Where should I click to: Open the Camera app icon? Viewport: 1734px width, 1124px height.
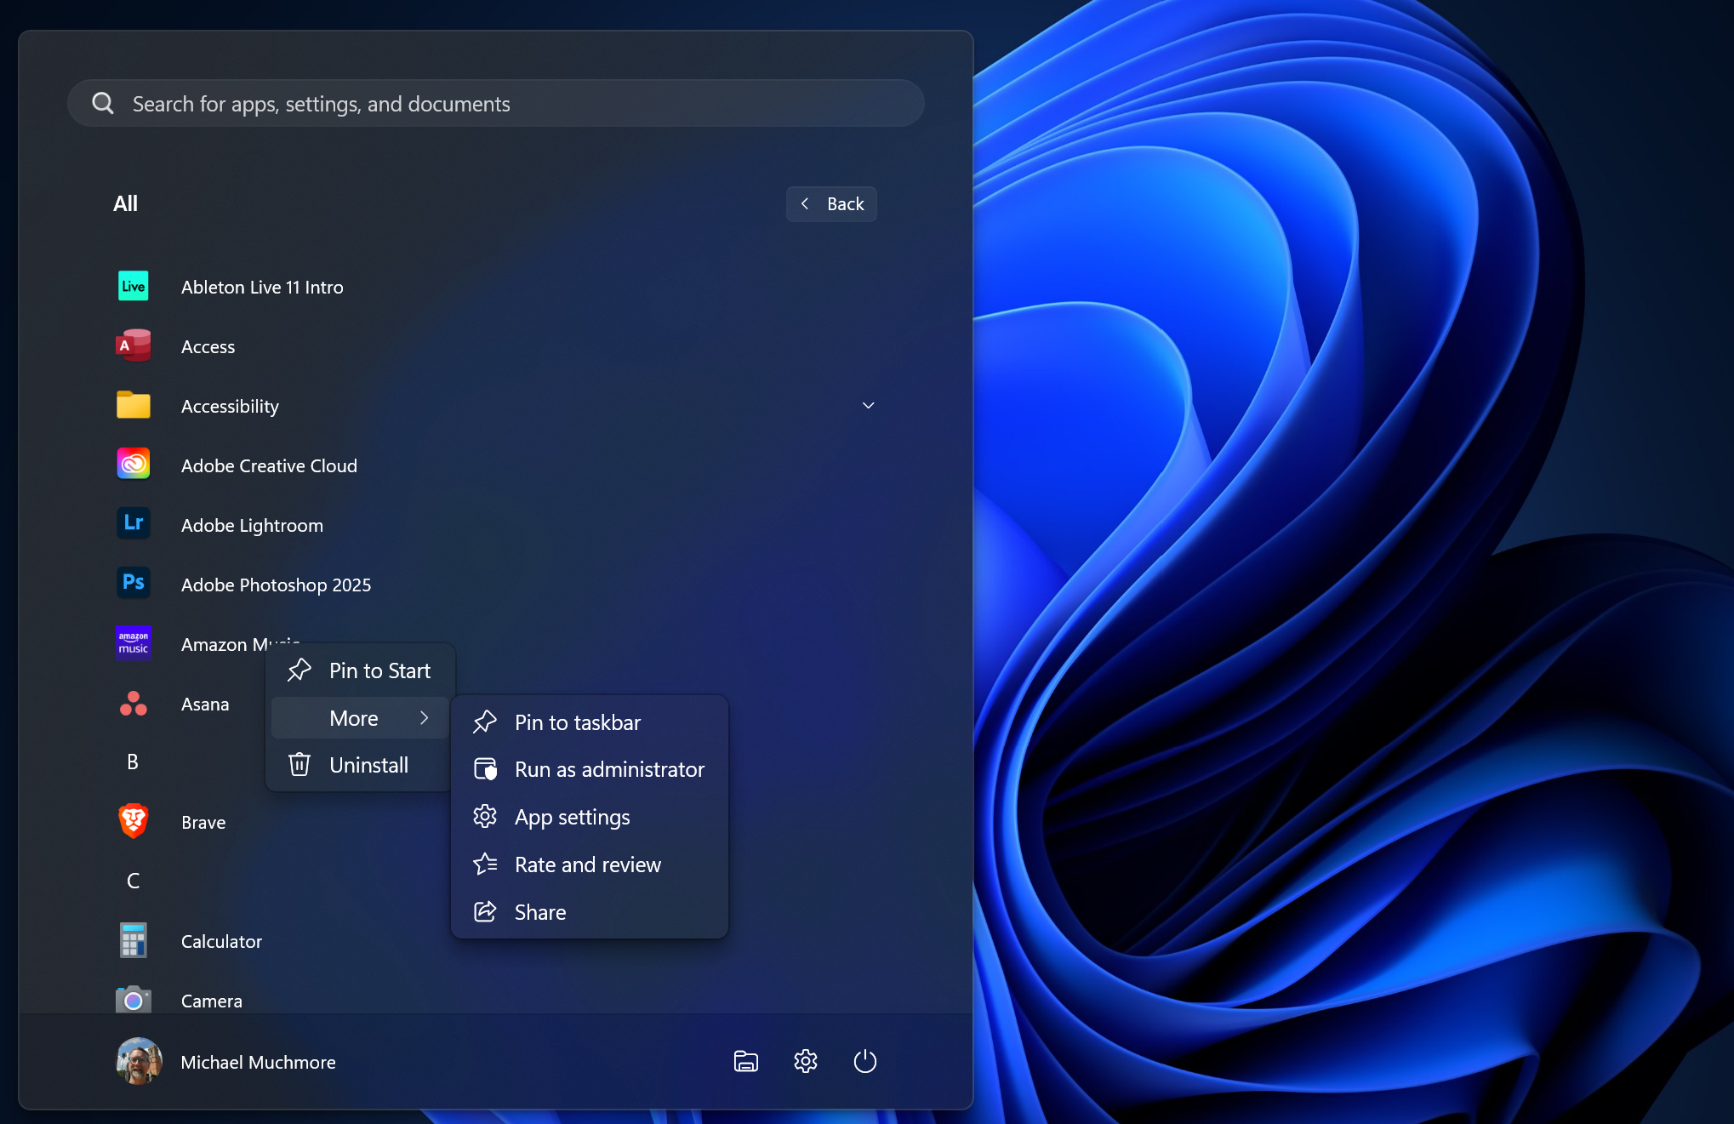point(133,1000)
